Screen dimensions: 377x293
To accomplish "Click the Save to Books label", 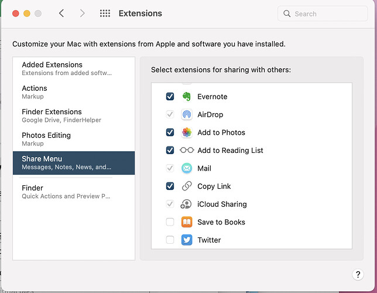I will (221, 222).
